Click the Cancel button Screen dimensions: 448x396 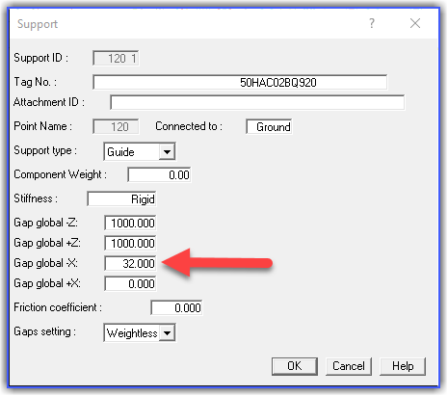point(349,366)
